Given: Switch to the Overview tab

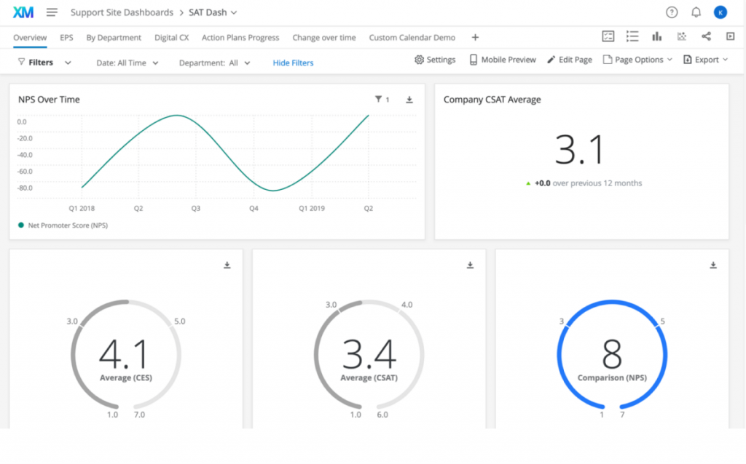Looking at the screenshot, I should [x=30, y=38].
